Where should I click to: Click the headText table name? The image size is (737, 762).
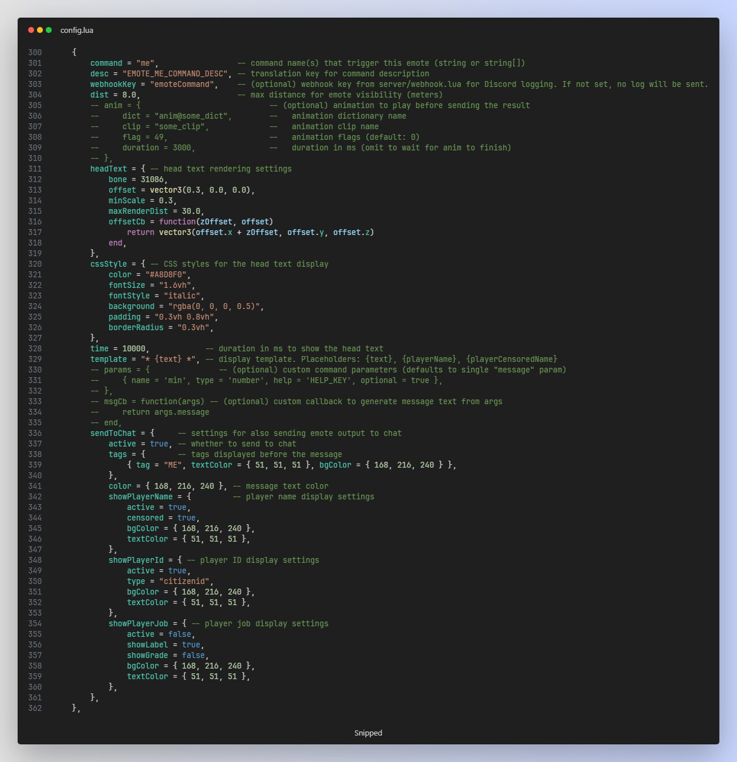click(x=107, y=169)
